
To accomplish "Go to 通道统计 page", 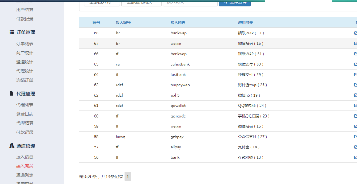I will click(x=25, y=62).
